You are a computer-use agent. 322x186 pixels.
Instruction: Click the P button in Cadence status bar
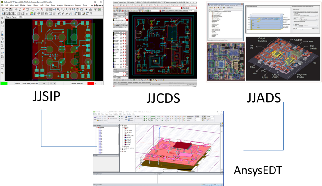click(51, 83)
